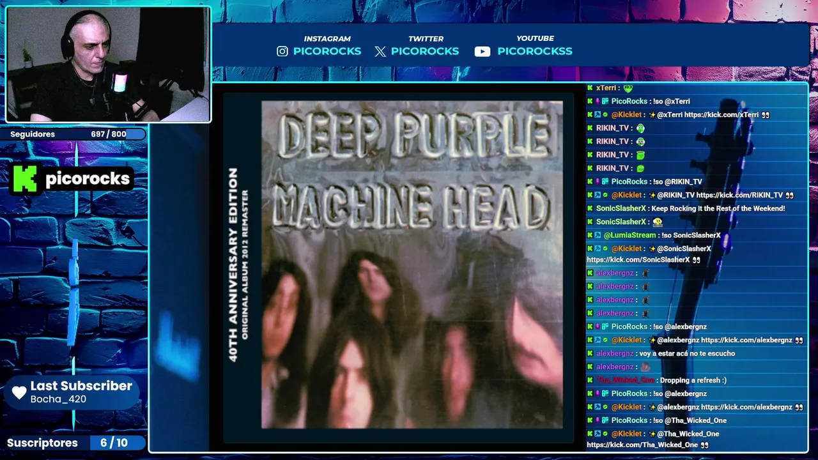This screenshot has height=460, width=818.
Task: Click the Machine Head album cover image
Action: pyautogui.click(x=412, y=264)
